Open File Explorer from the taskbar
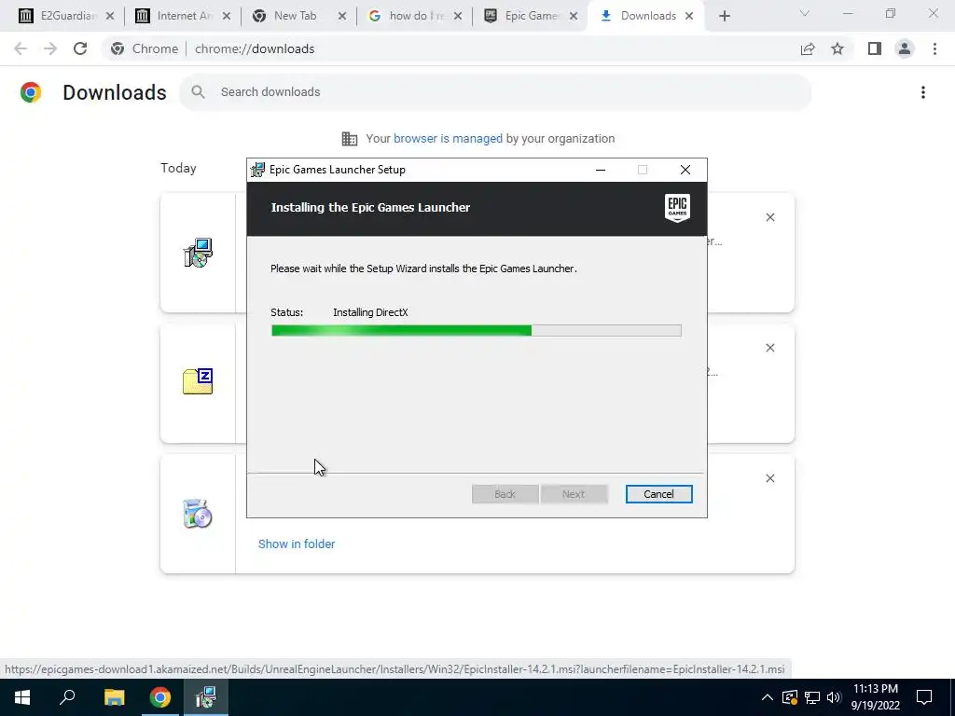Screen dimensions: 955x716 114,697
